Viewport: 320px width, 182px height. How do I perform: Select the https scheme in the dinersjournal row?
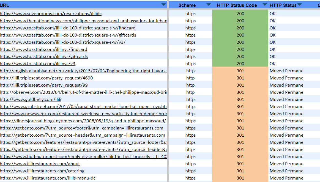pos(190,121)
